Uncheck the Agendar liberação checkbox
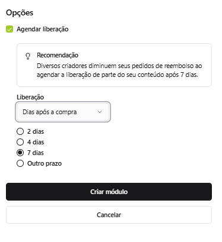Viewport: 222px width, 242px height. tap(9, 29)
